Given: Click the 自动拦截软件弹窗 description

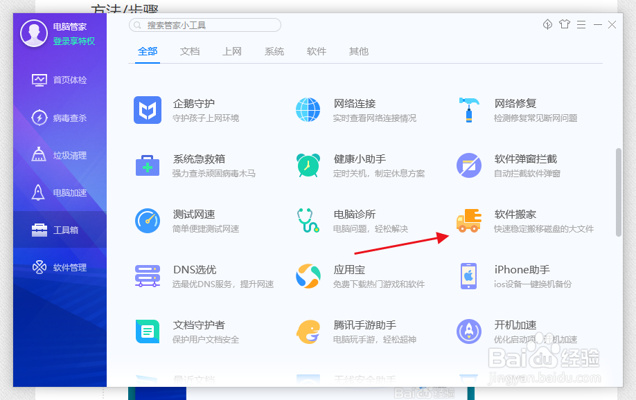Looking at the screenshot, I should [x=527, y=174].
